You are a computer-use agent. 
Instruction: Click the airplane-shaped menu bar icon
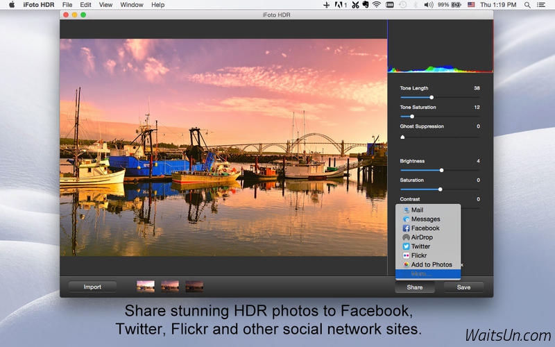pyautogui.click(x=326, y=5)
